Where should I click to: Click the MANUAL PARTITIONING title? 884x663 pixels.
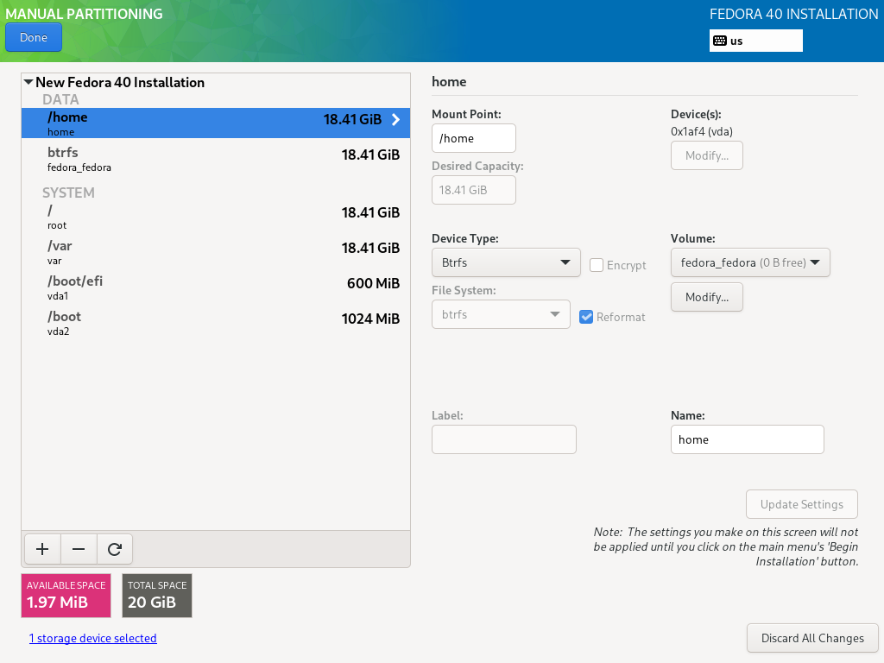coord(84,14)
